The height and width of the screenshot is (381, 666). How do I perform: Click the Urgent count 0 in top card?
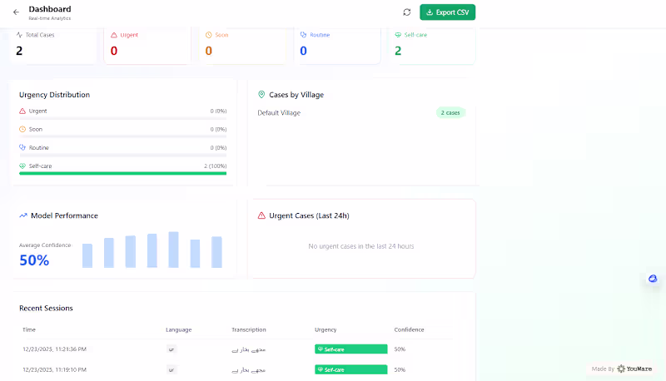tap(114, 51)
